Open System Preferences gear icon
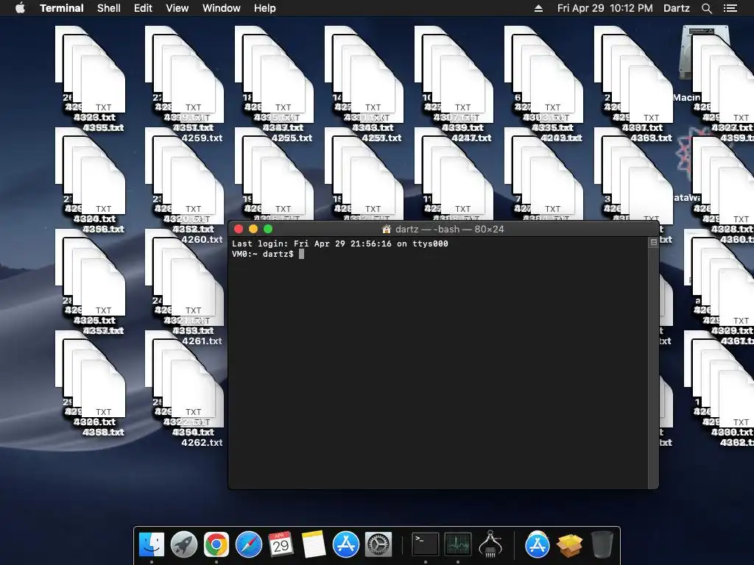 [378, 545]
